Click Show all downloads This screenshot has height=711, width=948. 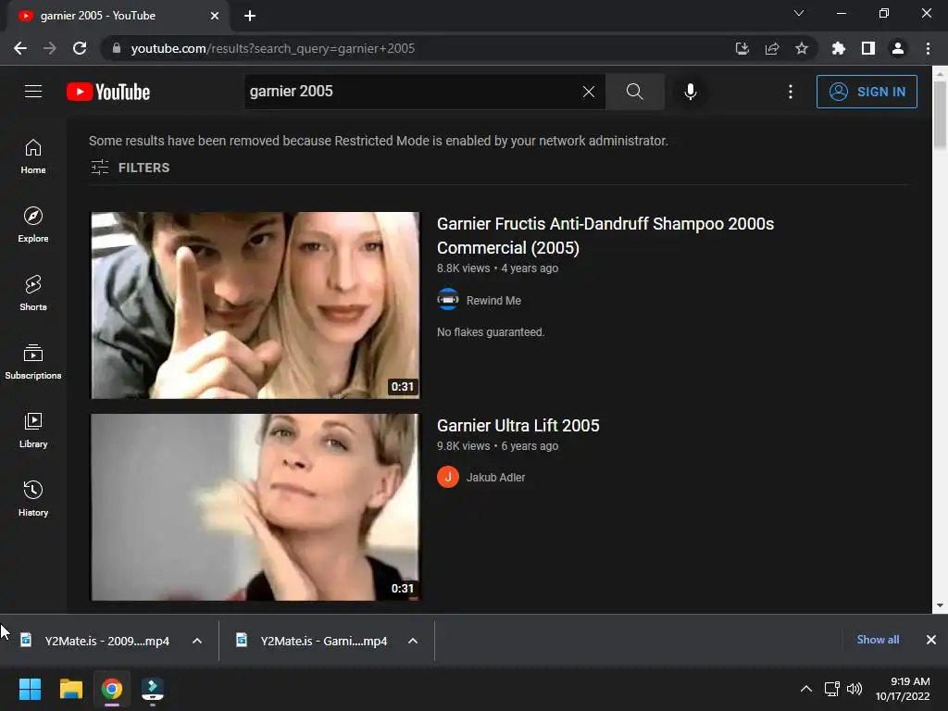[878, 640]
